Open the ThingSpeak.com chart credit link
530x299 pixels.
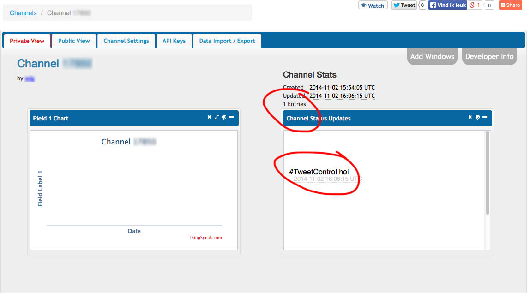coord(205,238)
